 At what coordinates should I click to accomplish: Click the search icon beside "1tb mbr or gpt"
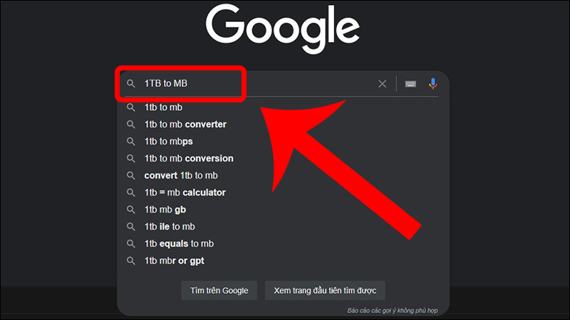pos(131,261)
